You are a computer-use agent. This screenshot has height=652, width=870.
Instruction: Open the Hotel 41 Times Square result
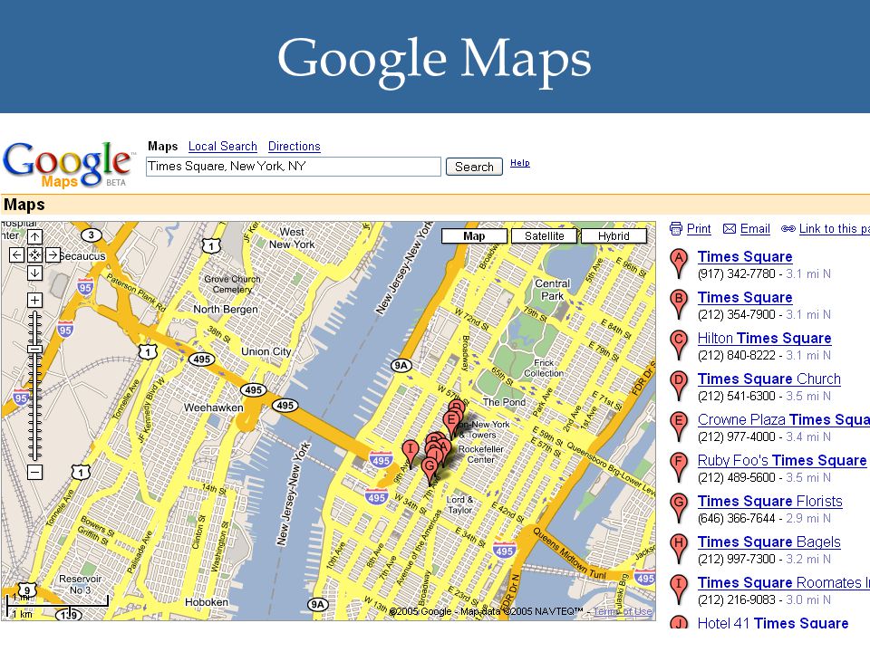(x=773, y=623)
